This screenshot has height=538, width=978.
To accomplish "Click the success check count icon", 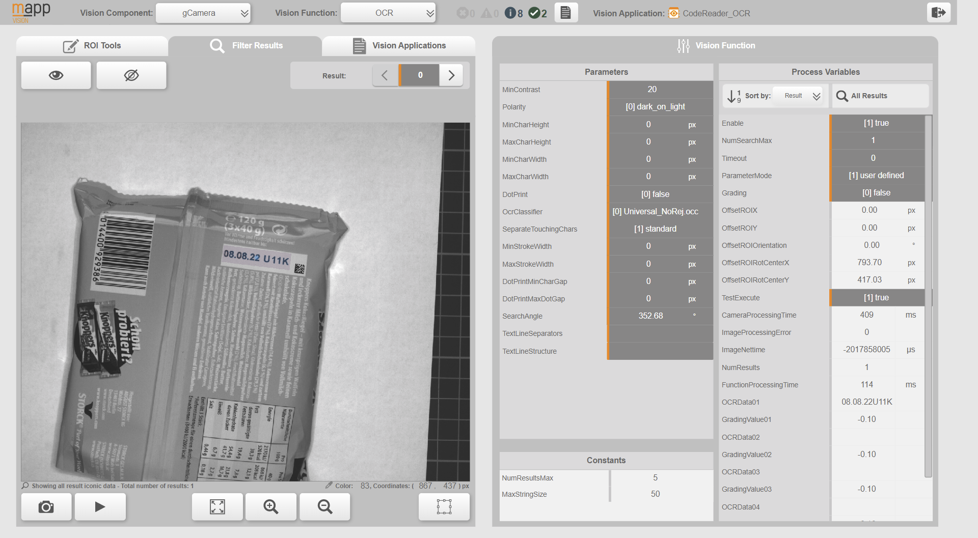I will 534,13.
